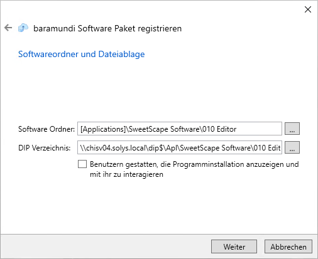The image size is (318, 259).
Task: Click the Software Ordner label
Action: coord(47,129)
